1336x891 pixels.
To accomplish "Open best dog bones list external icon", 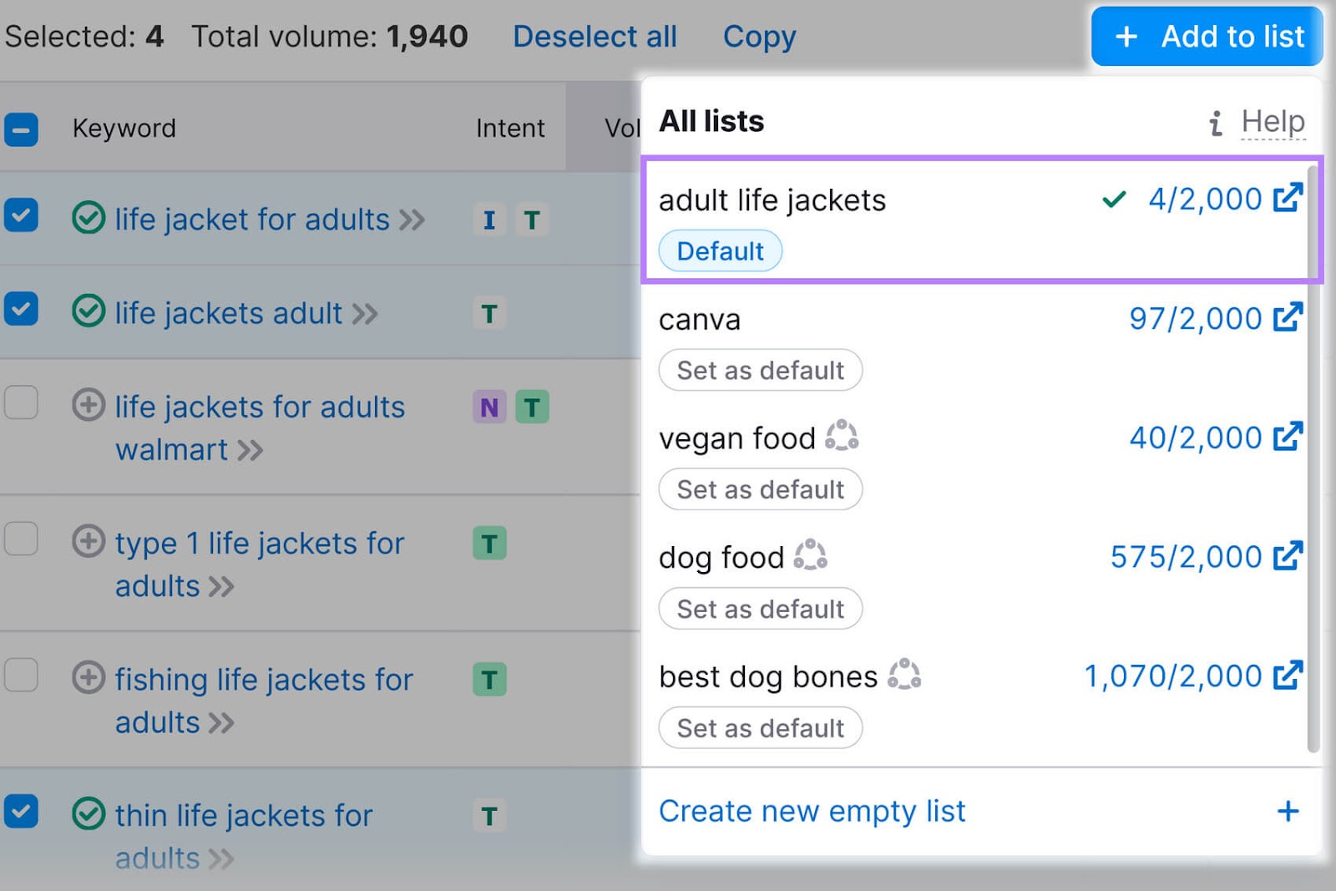I will click(x=1288, y=676).
